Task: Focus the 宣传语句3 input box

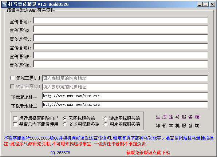Action: click(x=121, y=38)
